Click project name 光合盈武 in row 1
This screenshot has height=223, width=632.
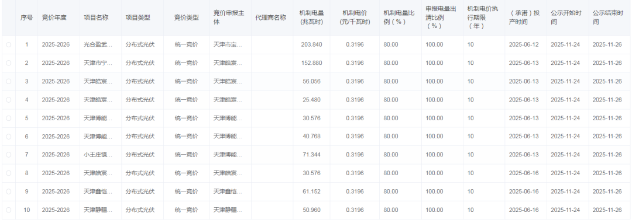(x=98, y=44)
